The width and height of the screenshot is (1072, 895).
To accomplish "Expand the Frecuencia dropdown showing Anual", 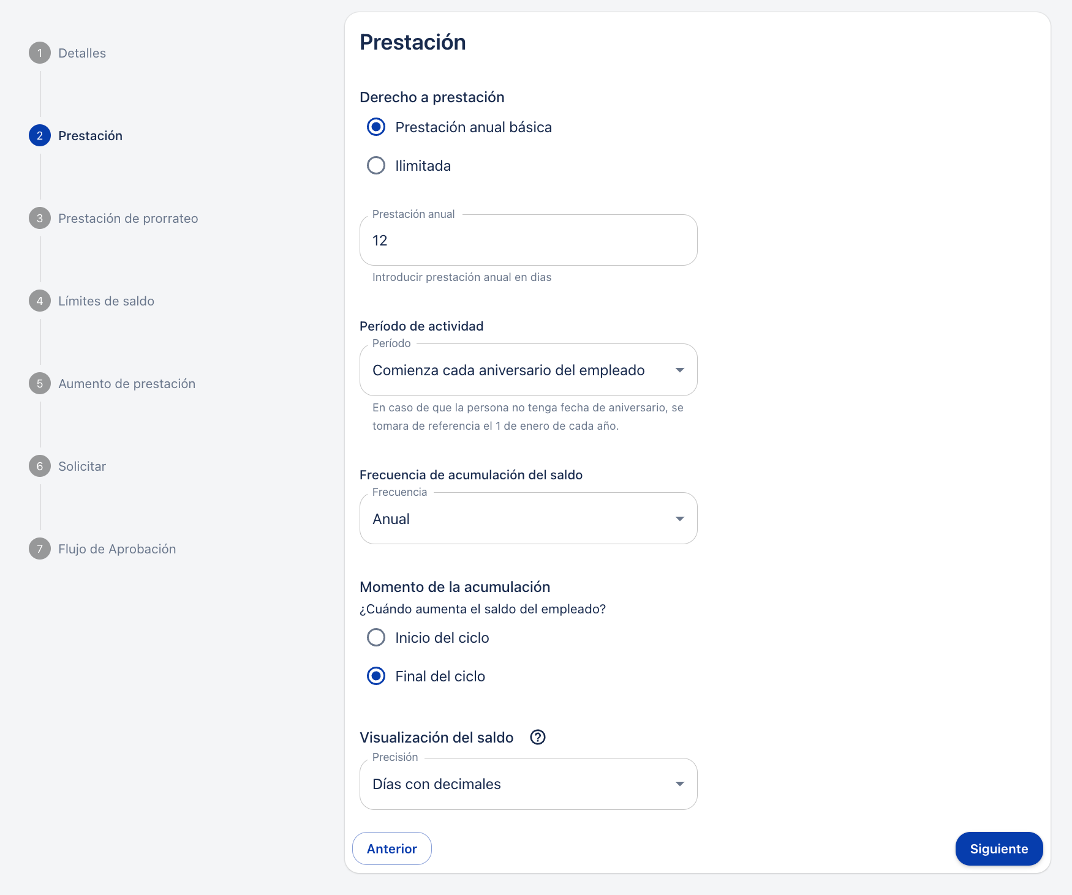I will coord(528,519).
